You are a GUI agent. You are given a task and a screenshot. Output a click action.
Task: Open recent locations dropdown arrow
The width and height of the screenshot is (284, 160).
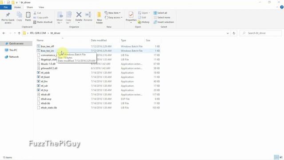pos(15,33)
